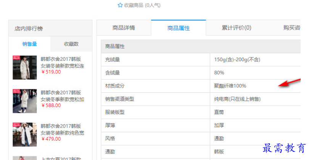Viewport: 309px width, 160px height.
Task: Click the 销售渠道类型 attribute label
Action: point(120,99)
